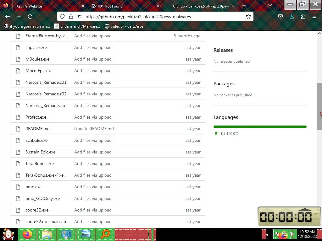Open Endermanch/Malware bookmark
This screenshot has height=241, width=322.
click(77, 26)
